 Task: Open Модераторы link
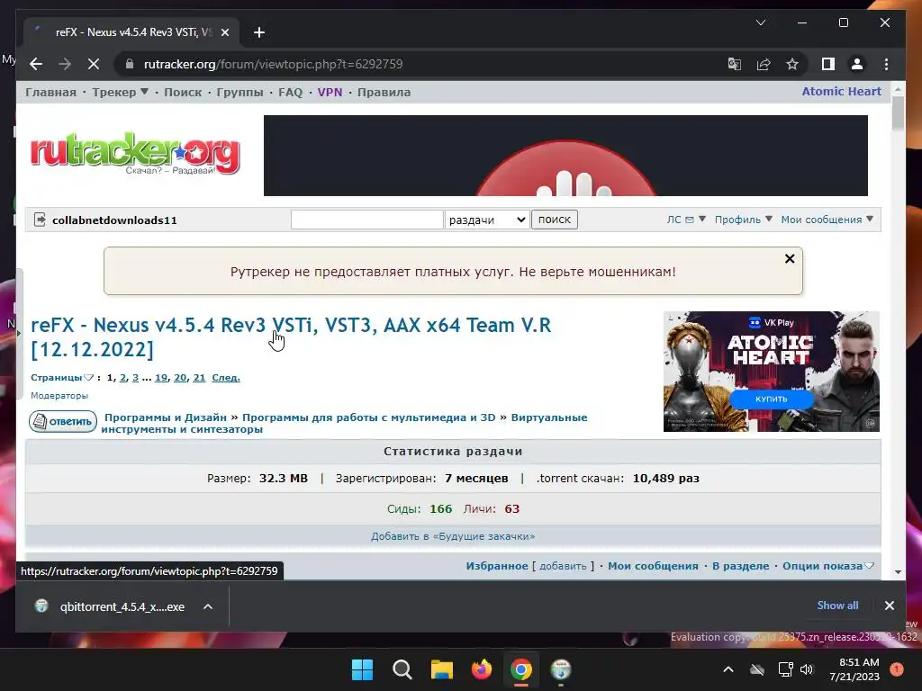tap(59, 396)
